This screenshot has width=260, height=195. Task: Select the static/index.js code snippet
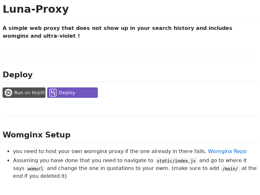click(176, 161)
